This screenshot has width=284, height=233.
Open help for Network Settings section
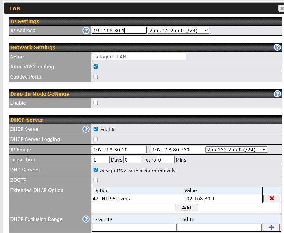pos(277,47)
